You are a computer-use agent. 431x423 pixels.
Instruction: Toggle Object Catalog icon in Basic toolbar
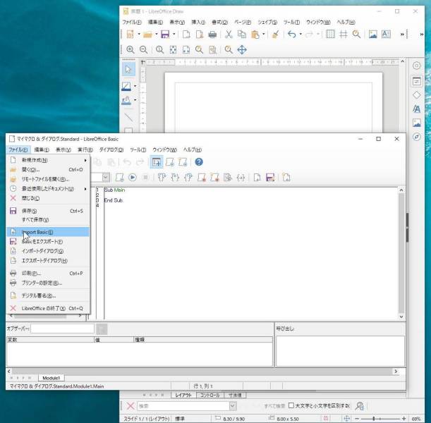tap(157, 162)
